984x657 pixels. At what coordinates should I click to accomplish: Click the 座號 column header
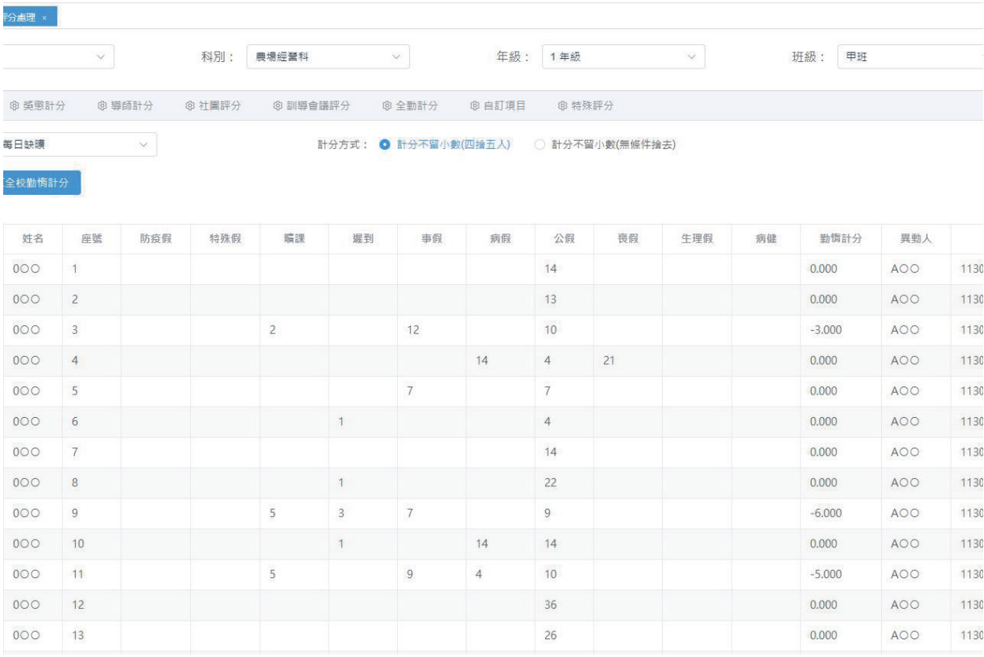click(x=91, y=239)
